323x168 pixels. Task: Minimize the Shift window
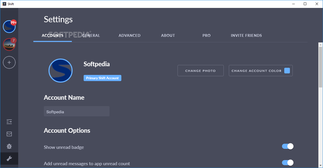click(293, 4)
